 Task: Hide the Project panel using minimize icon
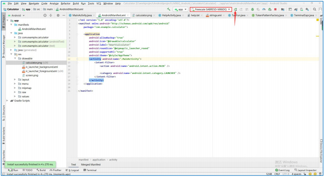pos(64,15)
